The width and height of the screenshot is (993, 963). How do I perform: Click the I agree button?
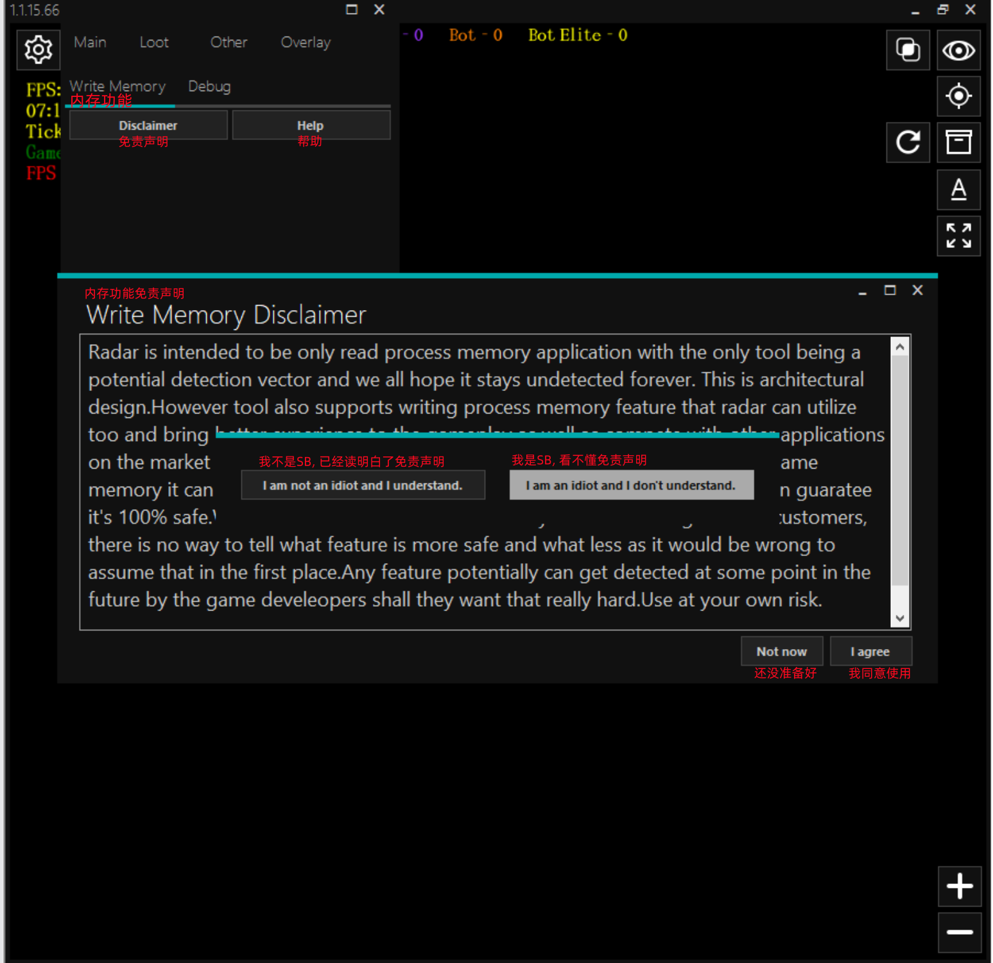pos(870,652)
